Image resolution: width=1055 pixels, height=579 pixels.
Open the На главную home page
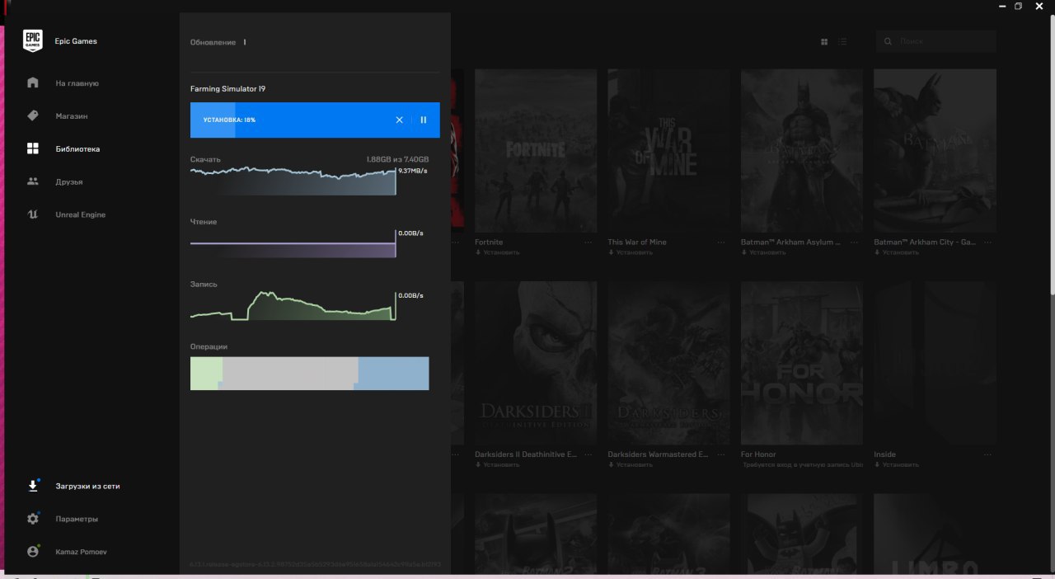pyautogui.click(x=77, y=83)
